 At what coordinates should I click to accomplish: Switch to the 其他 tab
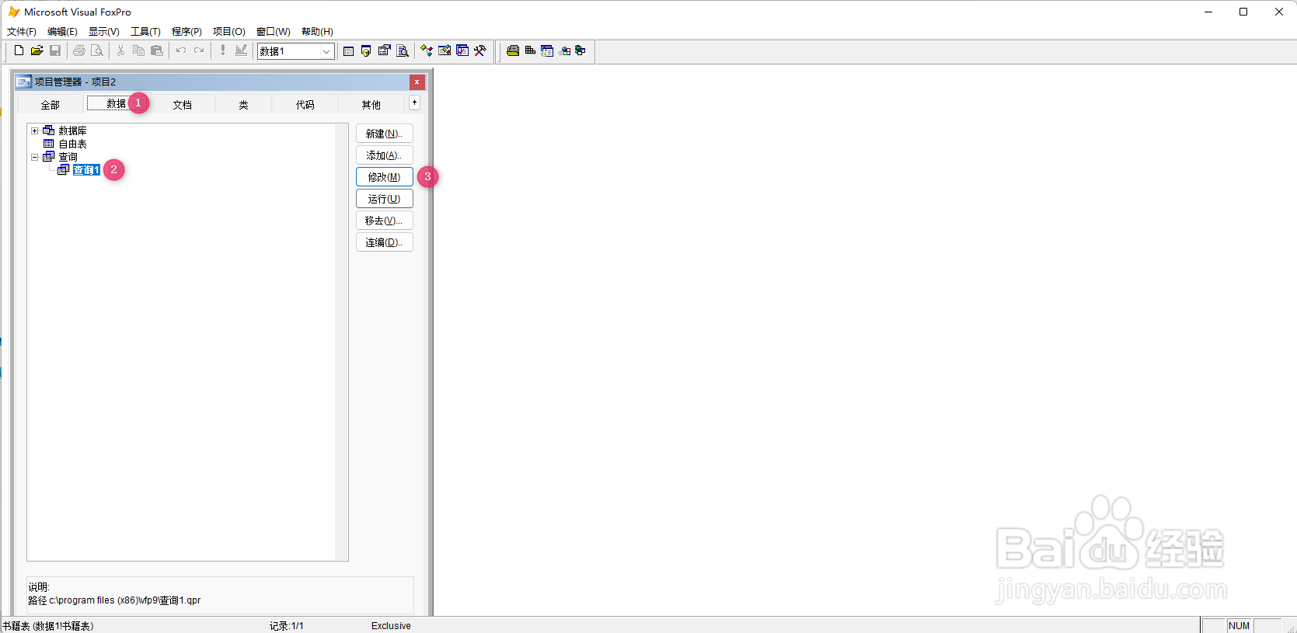coord(371,105)
